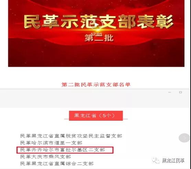Click the gray circular next-arrow button
191x169 pixels.
tap(184, 138)
